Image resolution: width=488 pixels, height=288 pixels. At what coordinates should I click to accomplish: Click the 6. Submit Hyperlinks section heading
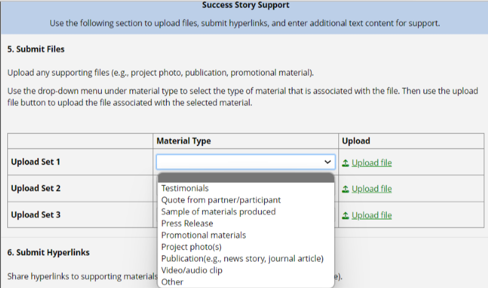pos(48,253)
